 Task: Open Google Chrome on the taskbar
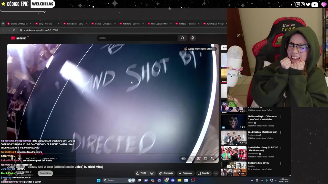(x=166, y=180)
